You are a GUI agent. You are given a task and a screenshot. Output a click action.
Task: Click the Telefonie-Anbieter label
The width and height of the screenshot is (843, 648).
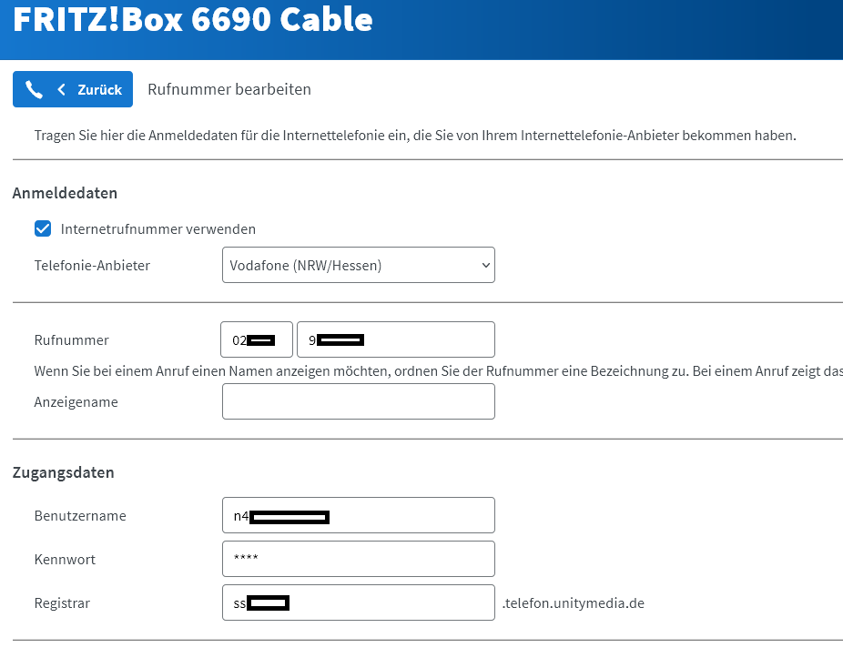pyautogui.click(x=92, y=266)
